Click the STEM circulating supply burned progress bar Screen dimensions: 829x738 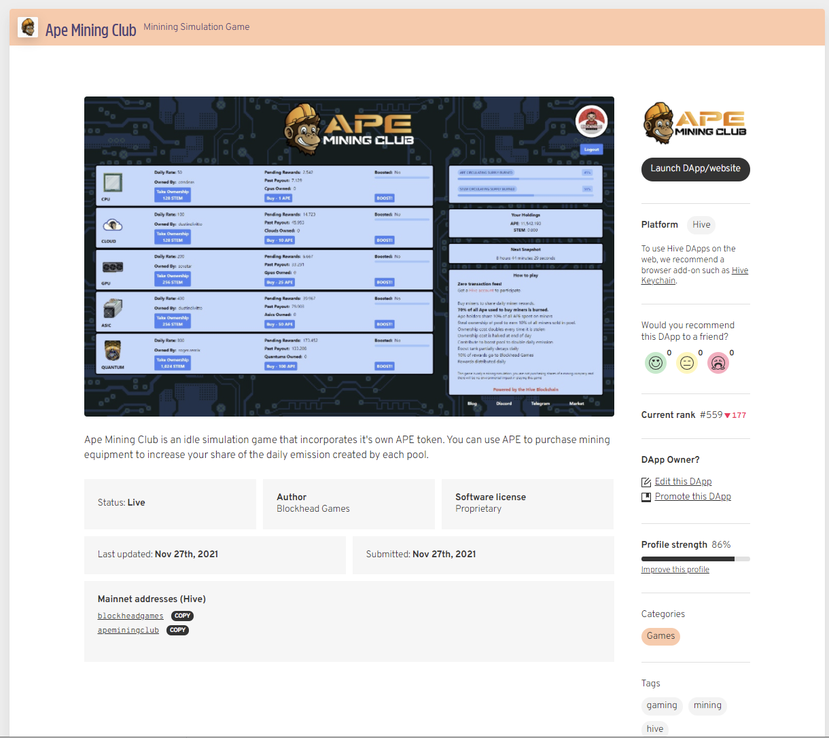pyautogui.click(x=525, y=196)
